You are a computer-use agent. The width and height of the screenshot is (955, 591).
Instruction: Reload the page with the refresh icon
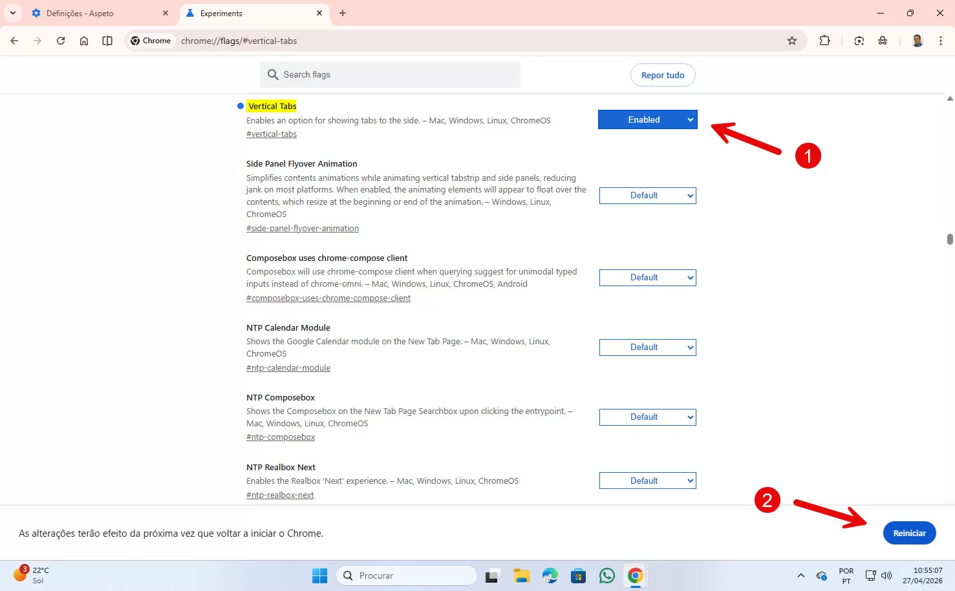coord(61,41)
